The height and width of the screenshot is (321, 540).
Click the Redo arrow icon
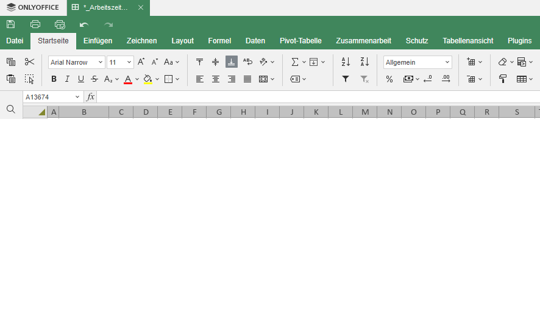coord(108,24)
